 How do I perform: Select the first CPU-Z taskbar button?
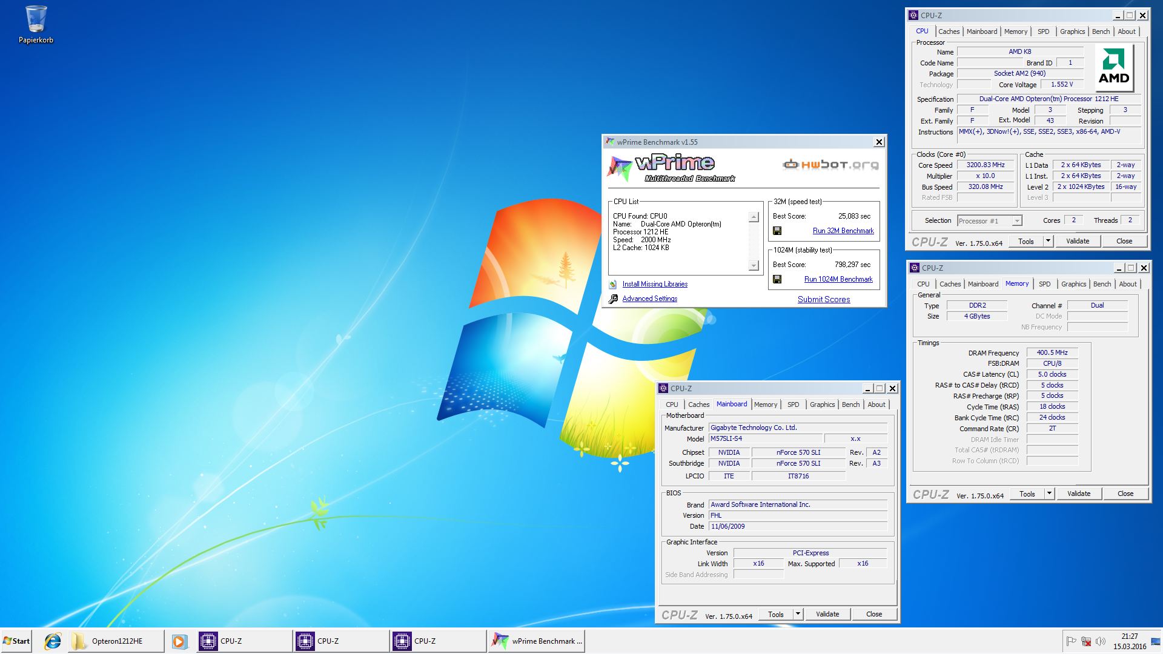point(244,641)
